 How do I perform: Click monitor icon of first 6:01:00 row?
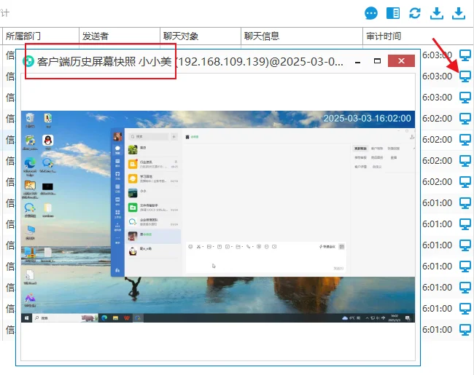(465, 203)
